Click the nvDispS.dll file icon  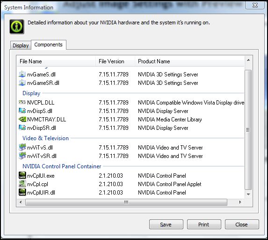[22, 111]
